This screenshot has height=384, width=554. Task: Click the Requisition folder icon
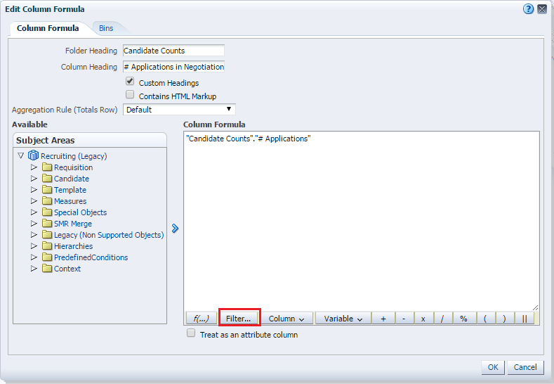47,167
